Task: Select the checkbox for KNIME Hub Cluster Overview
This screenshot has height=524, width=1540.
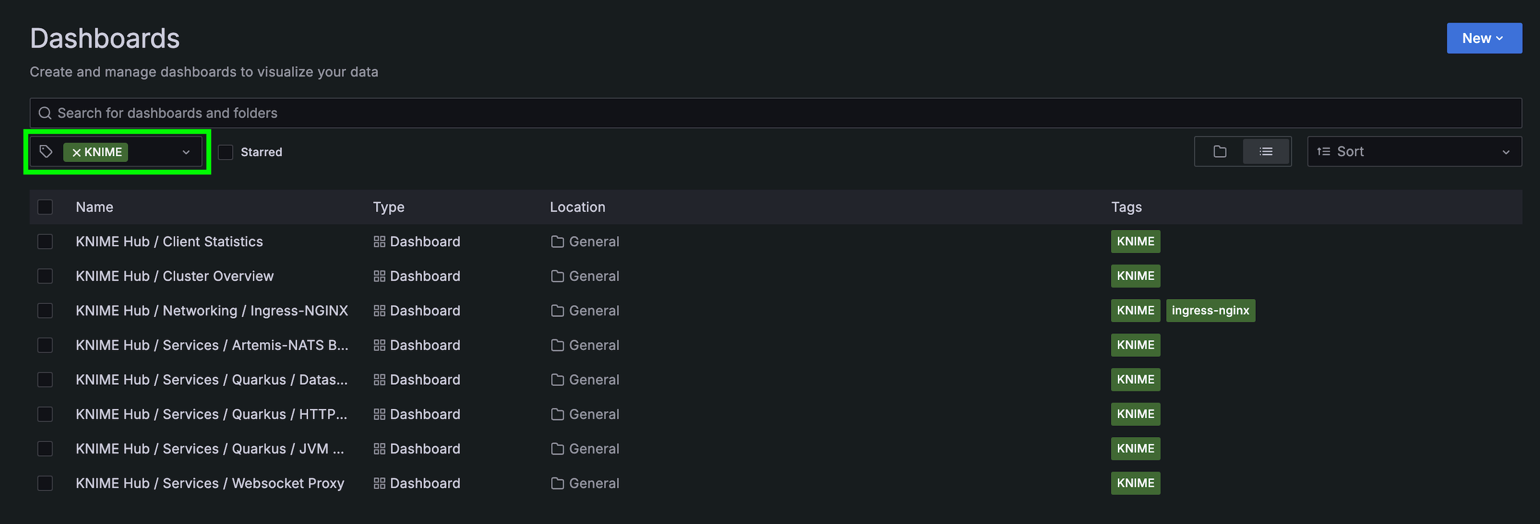Action: 45,276
